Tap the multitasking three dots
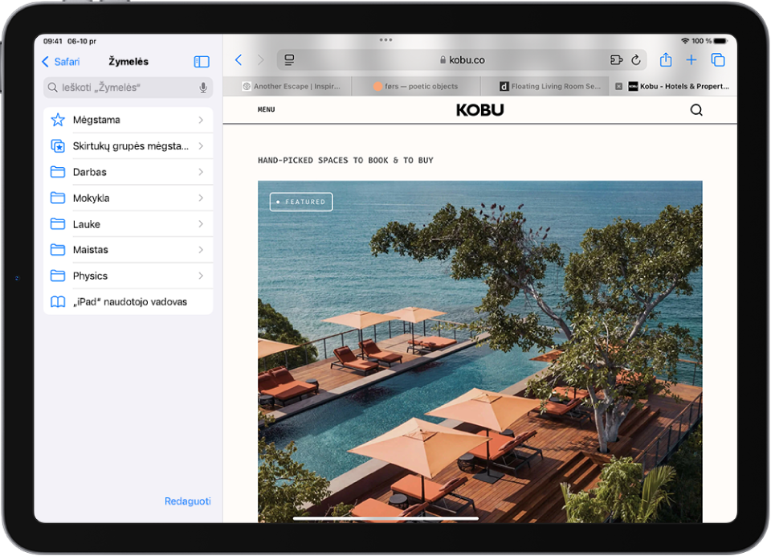This screenshot has height=556, width=771. 385,40
